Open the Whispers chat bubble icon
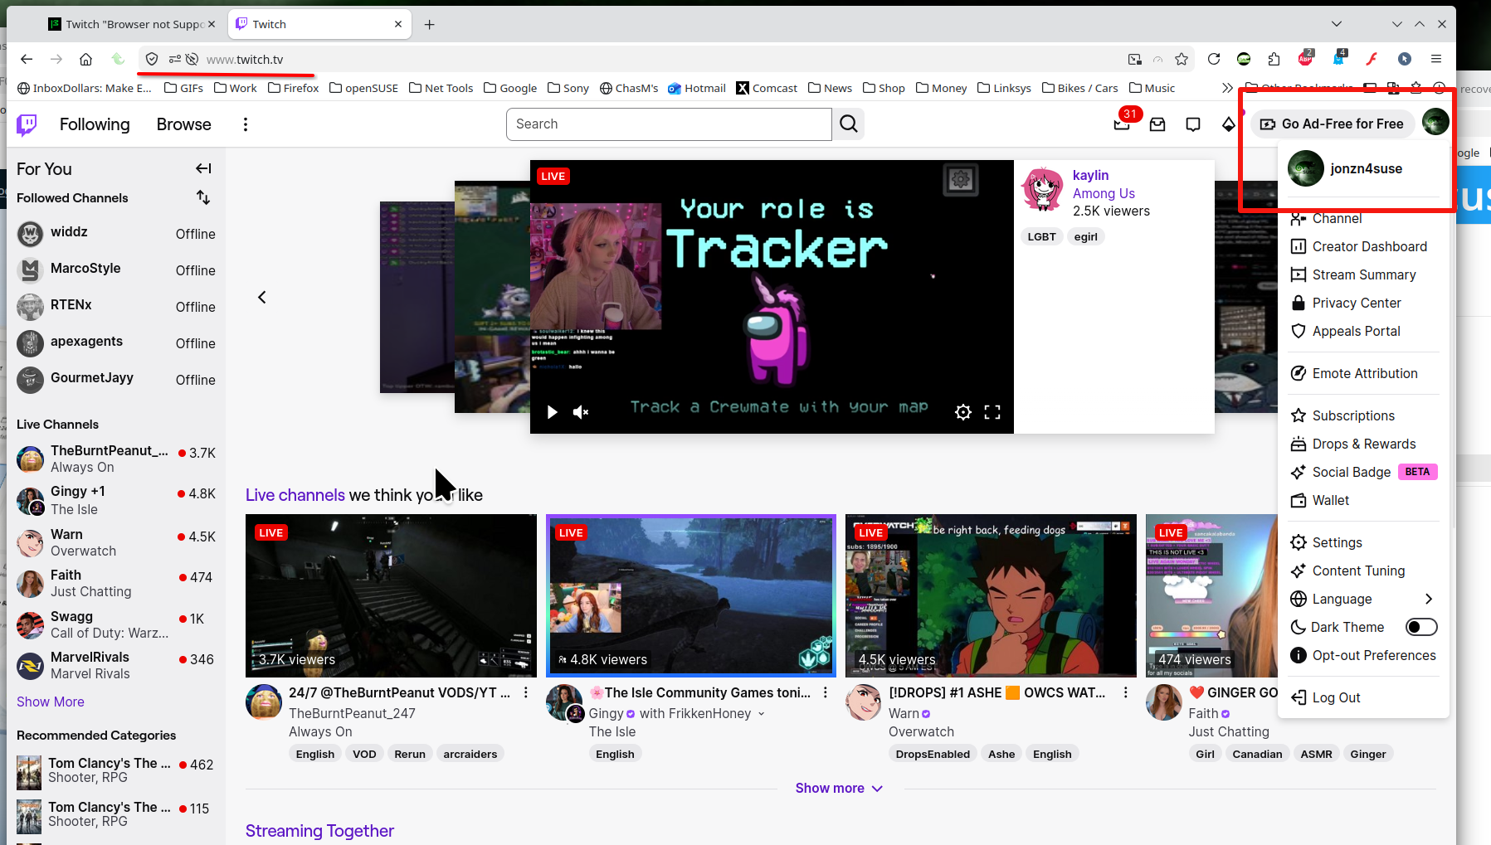The image size is (1491, 845). pyautogui.click(x=1193, y=124)
